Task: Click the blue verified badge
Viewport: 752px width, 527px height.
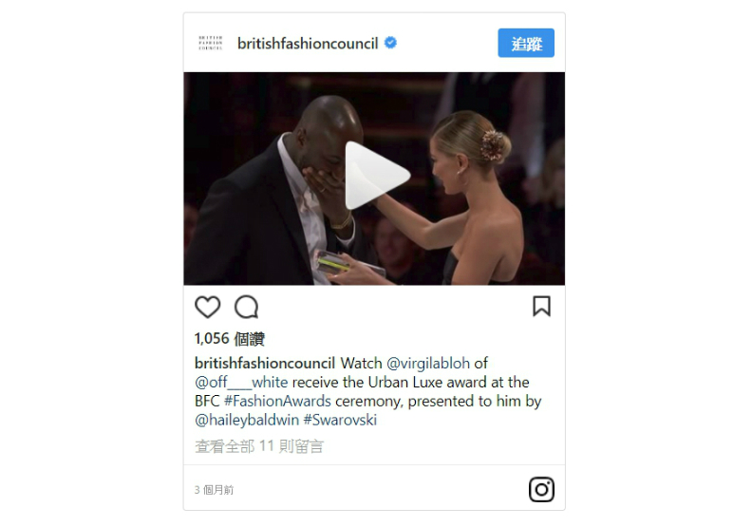Action: pyautogui.click(x=391, y=43)
